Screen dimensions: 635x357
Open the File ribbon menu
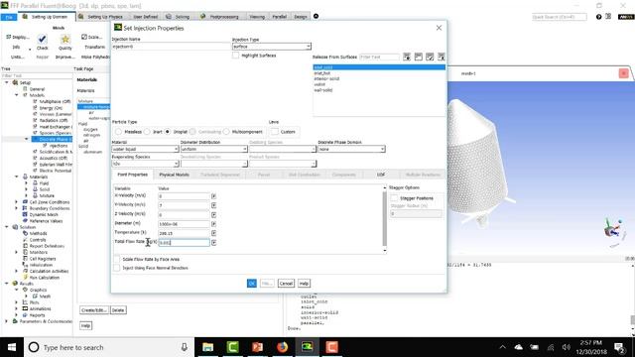point(9,17)
